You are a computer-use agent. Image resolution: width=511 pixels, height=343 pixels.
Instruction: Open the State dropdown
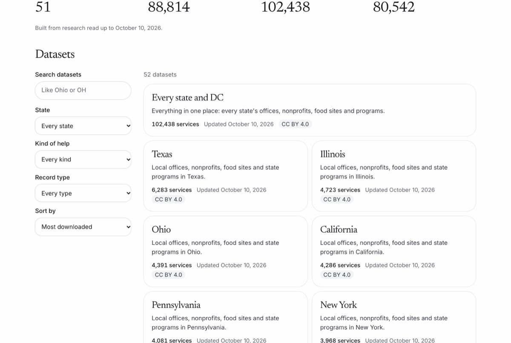click(x=83, y=126)
